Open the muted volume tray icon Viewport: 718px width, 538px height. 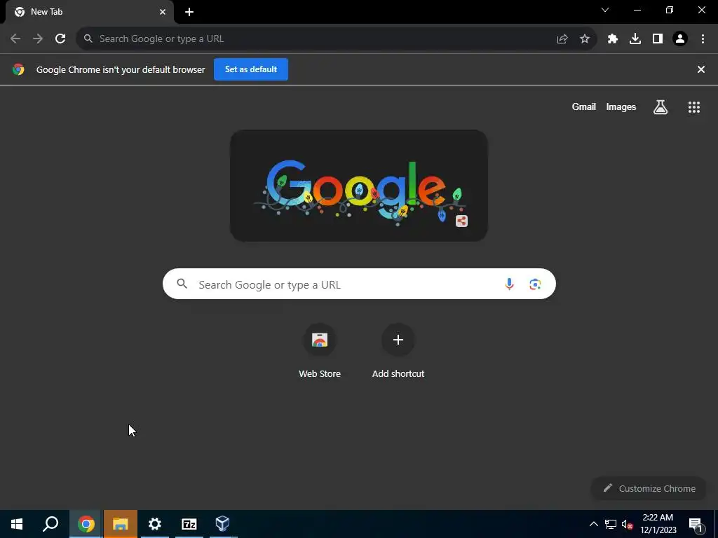tap(627, 524)
